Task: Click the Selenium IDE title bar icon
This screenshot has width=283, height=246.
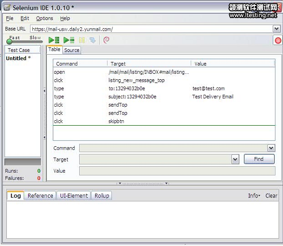Action: click(x=7, y=8)
